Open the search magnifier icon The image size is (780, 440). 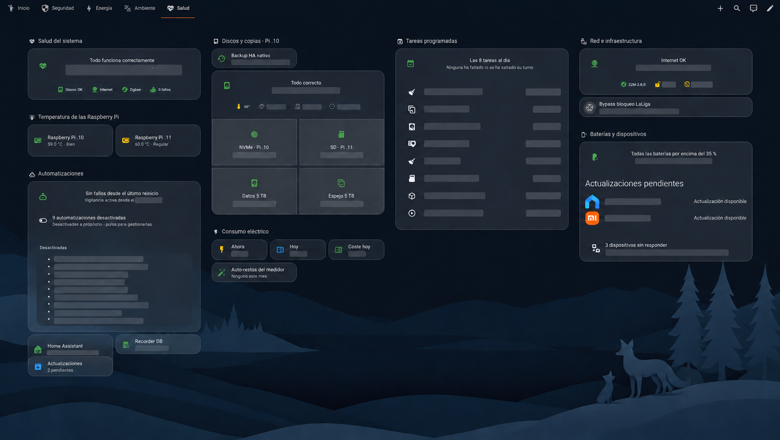tap(737, 8)
